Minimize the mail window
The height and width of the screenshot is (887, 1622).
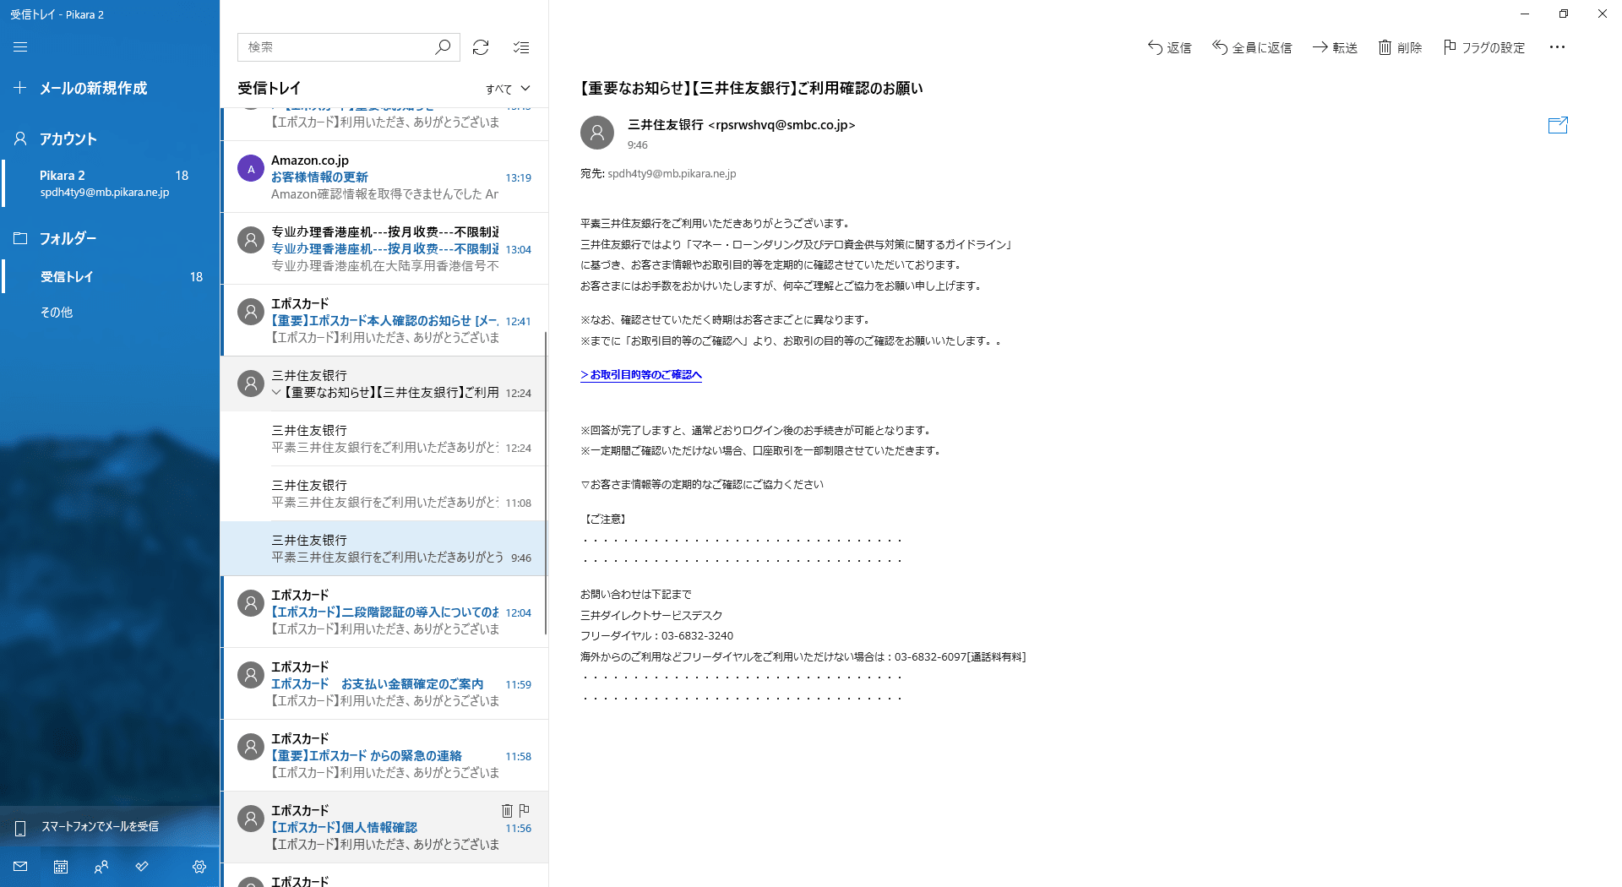(1525, 14)
